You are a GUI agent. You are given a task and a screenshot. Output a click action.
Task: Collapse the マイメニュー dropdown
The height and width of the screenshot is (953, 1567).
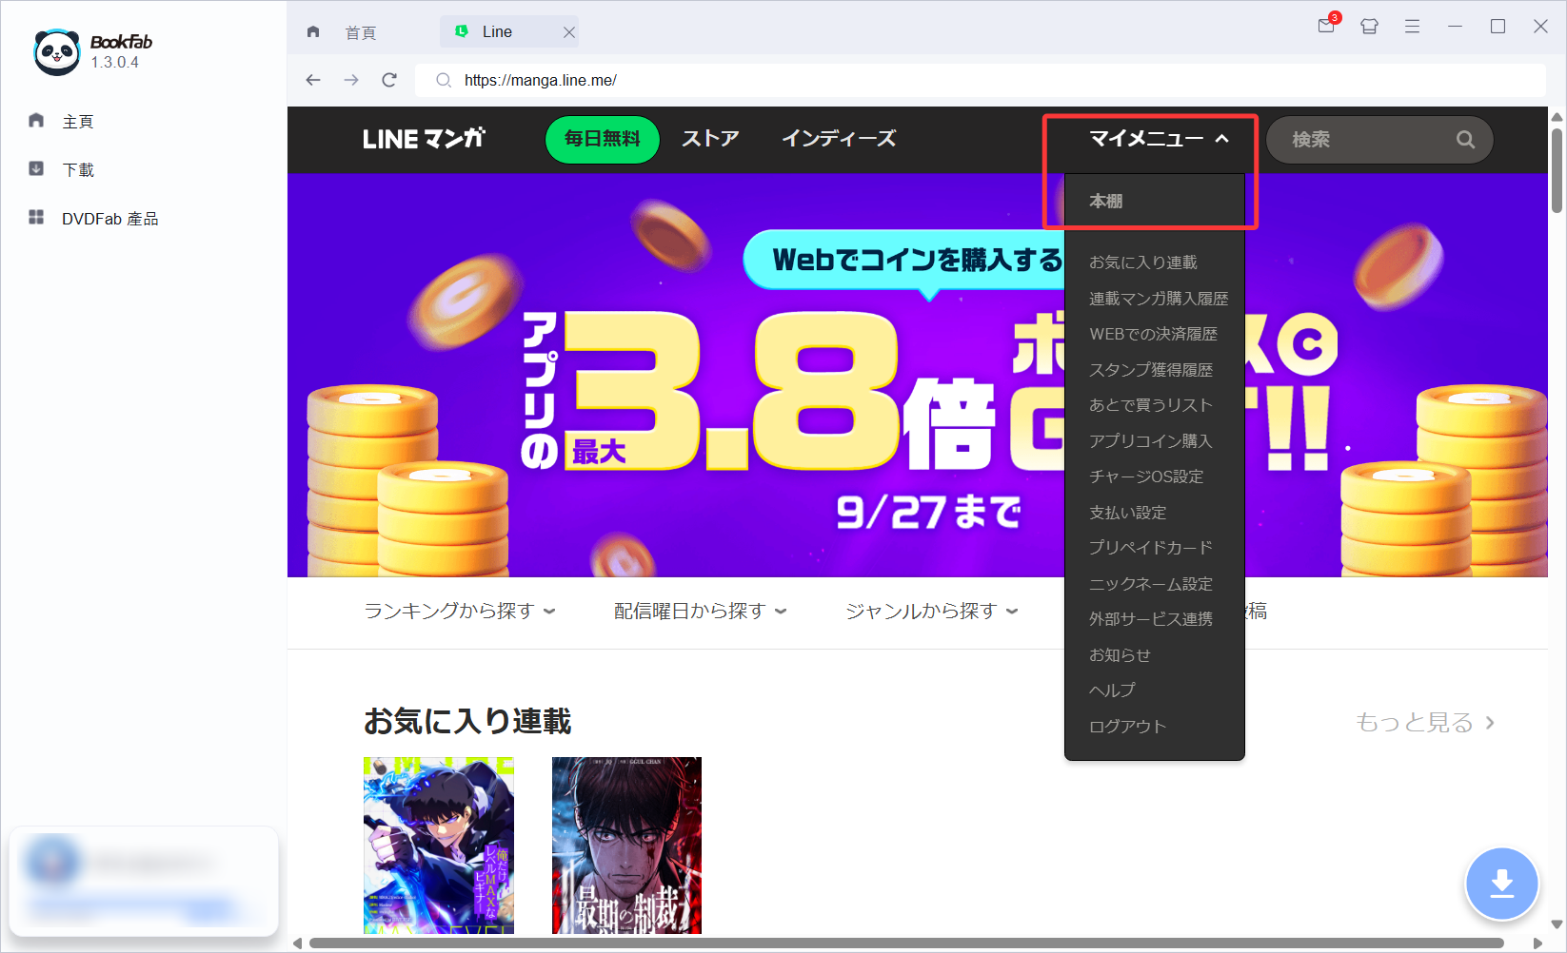pos(1159,139)
